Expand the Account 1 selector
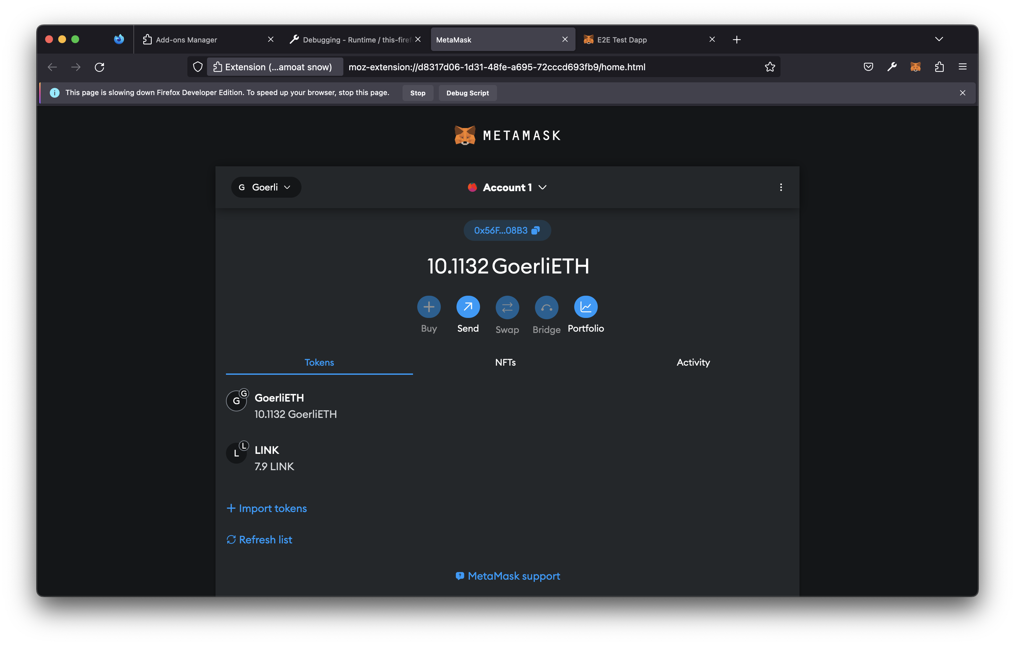This screenshot has height=645, width=1015. pyautogui.click(x=507, y=188)
